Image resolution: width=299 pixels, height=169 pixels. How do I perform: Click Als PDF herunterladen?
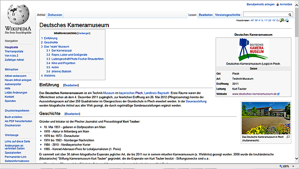click(x=18, y=121)
